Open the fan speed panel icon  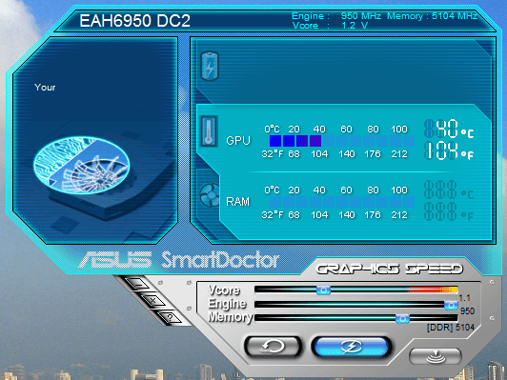point(210,195)
